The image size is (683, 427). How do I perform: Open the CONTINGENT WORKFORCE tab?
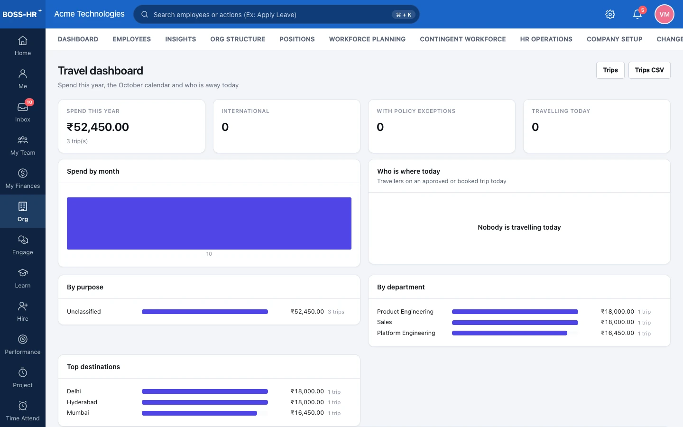(x=463, y=39)
